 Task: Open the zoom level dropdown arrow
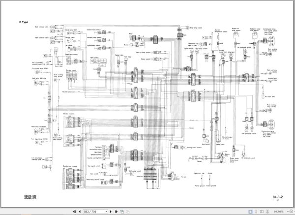tap(288, 212)
